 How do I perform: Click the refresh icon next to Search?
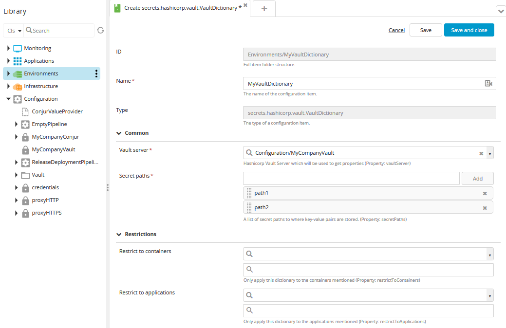[x=100, y=30]
